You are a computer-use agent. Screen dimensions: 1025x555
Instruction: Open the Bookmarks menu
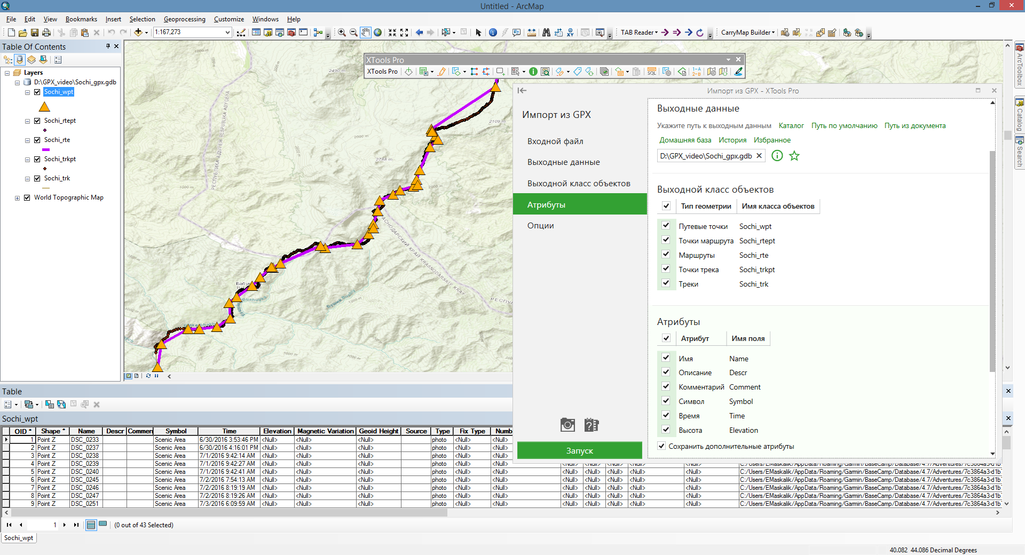tap(81, 19)
